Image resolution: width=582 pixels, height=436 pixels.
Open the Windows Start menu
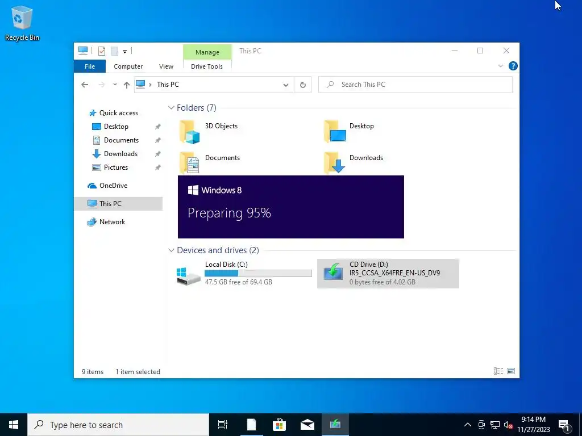14,425
